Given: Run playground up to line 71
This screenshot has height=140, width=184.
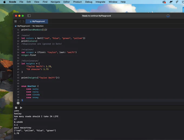Looking at the screenshot, I should 18,103.
